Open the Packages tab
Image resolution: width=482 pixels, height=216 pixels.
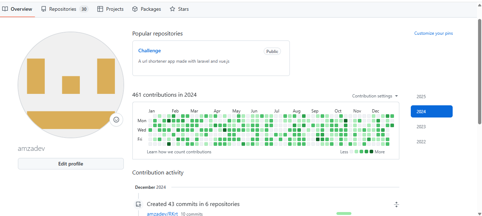(x=151, y=9)
